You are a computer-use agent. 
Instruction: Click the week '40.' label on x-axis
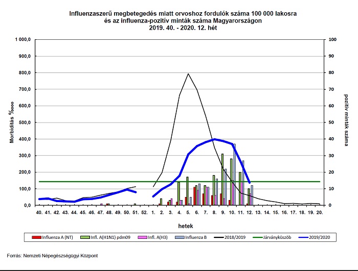click(x=39, y=212)
